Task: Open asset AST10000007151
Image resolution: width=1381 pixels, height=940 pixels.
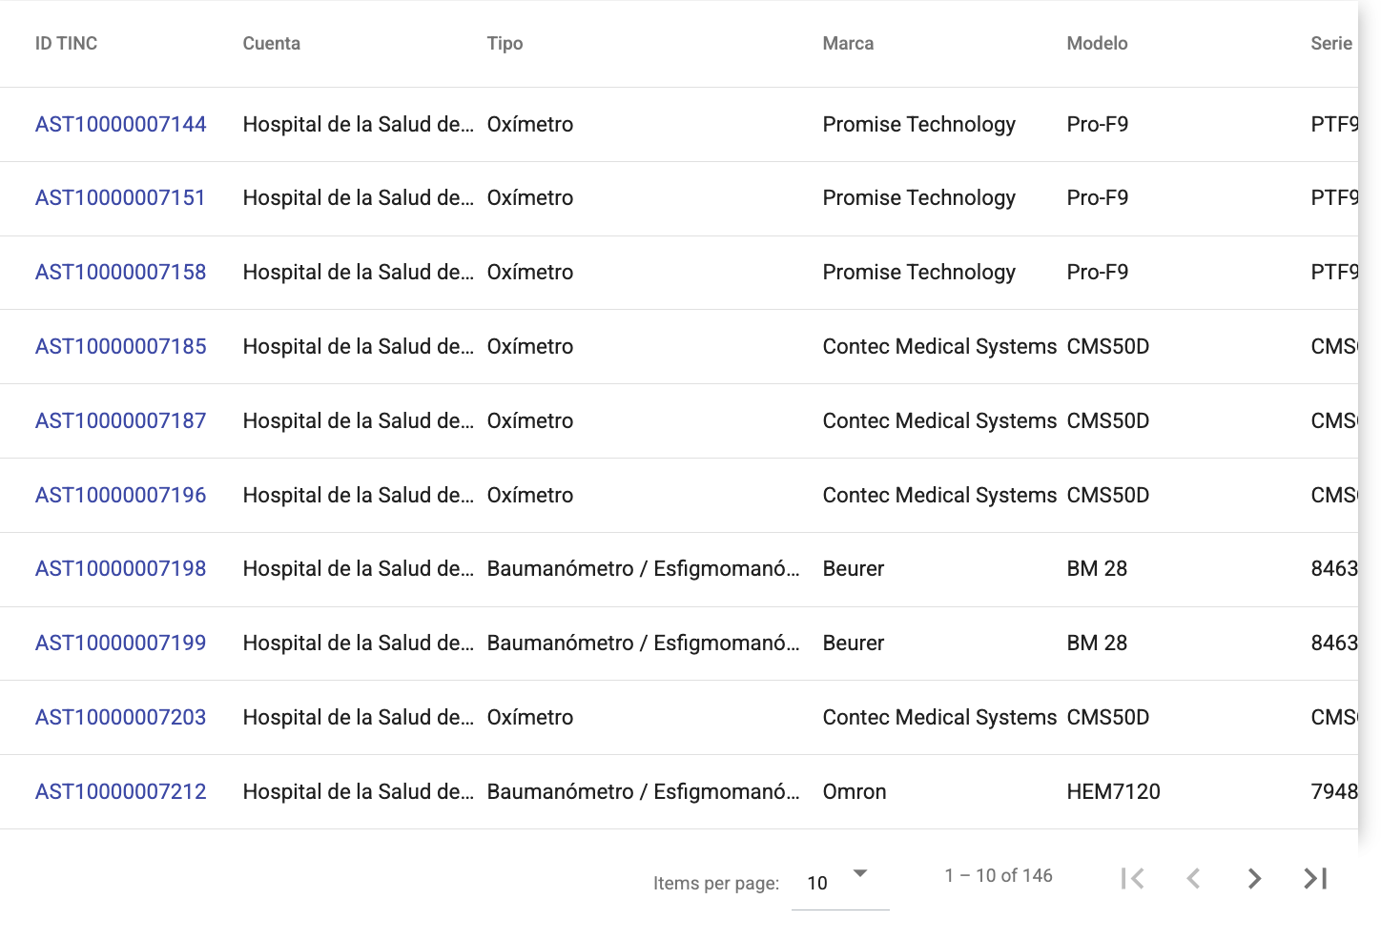Action: click(x=120, y=197)
